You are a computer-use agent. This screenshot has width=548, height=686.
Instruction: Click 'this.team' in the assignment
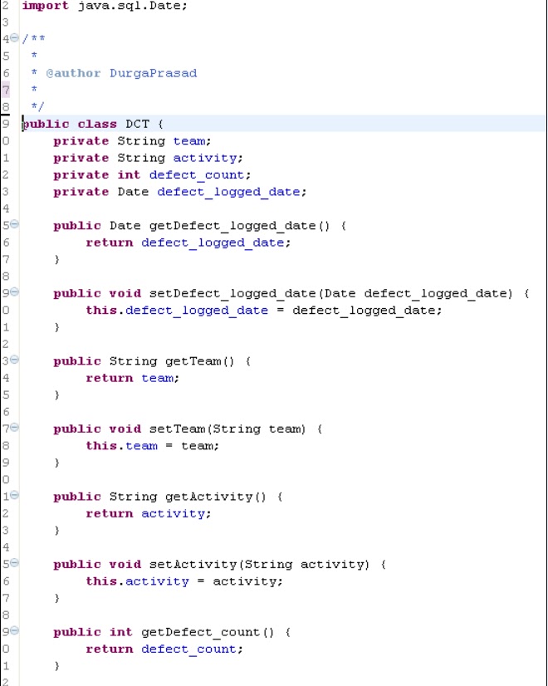pyautogui.click(x=121, y=446)
